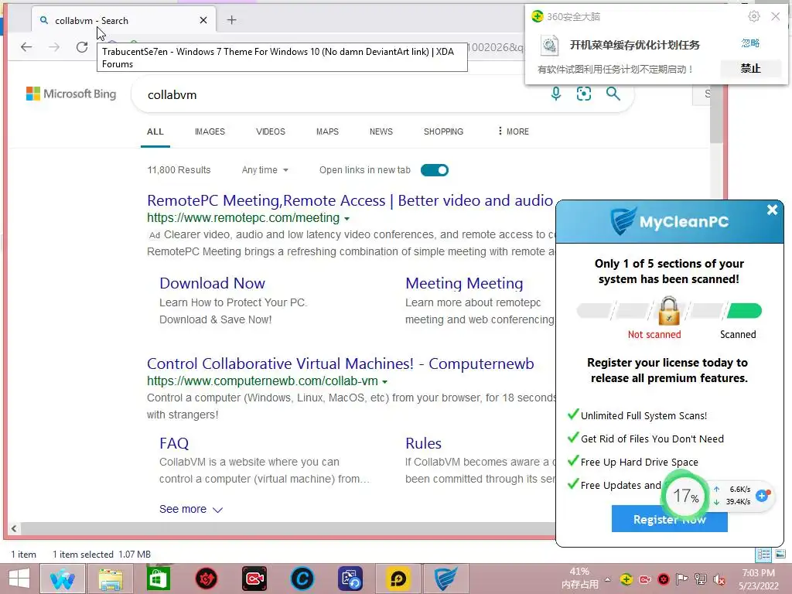
Task: Switch to SHOPPING tab
Action: 443,131
